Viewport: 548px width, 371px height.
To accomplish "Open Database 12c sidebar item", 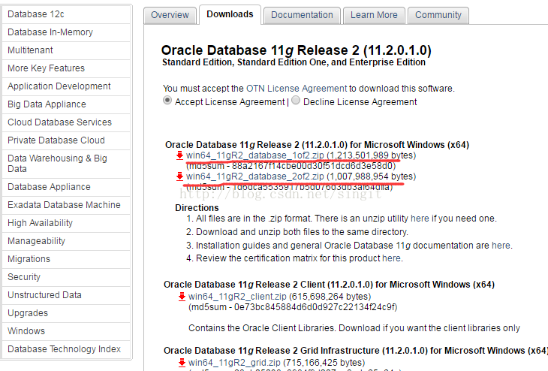I will 66,14.
